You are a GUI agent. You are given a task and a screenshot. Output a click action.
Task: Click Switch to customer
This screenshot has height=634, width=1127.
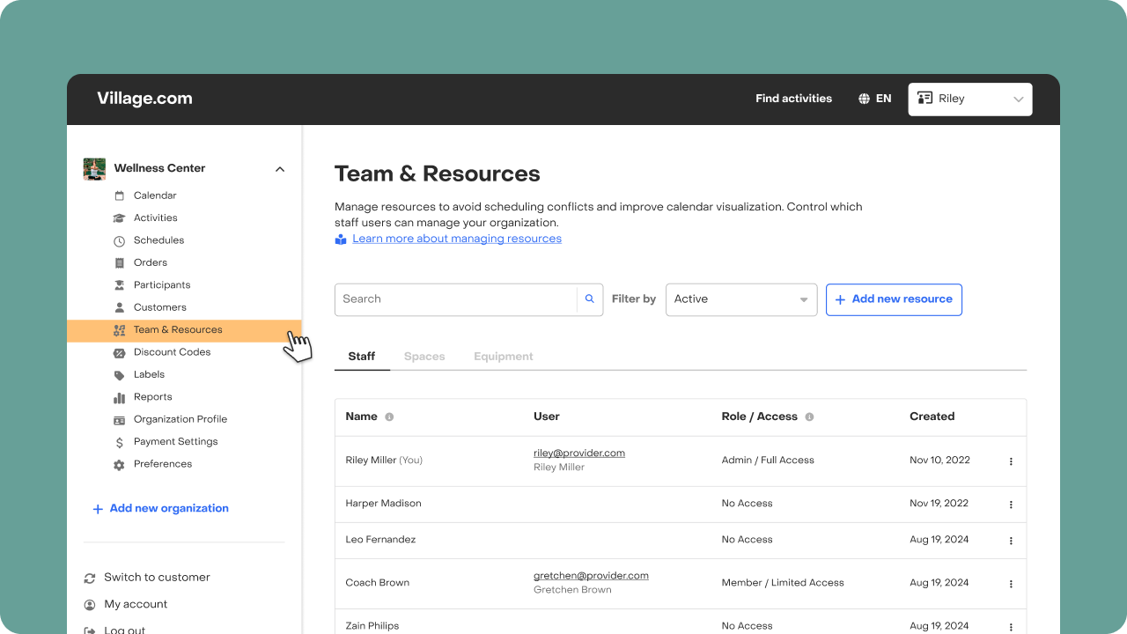tap(157, 578)
